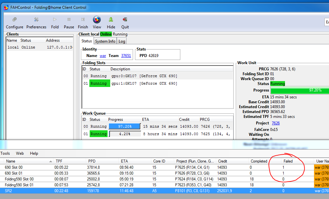Click the Folding Slots Description header
This screenshot has height=199, width=329.
(172, 69)
